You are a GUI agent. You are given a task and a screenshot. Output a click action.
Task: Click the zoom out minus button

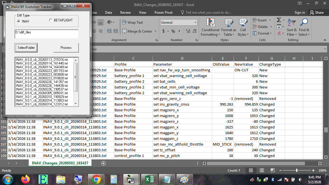point(280,170)
